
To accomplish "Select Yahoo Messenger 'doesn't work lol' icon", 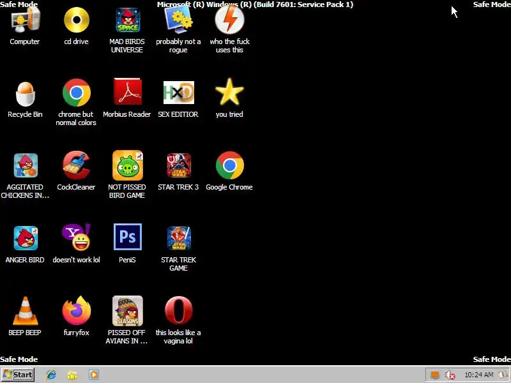I will click(76, 237).
